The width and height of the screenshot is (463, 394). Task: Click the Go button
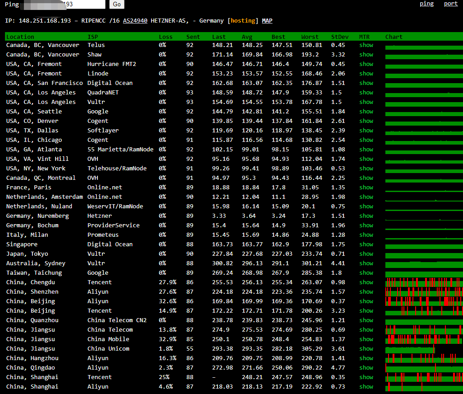pyautogui.click(x=116, y=4)
